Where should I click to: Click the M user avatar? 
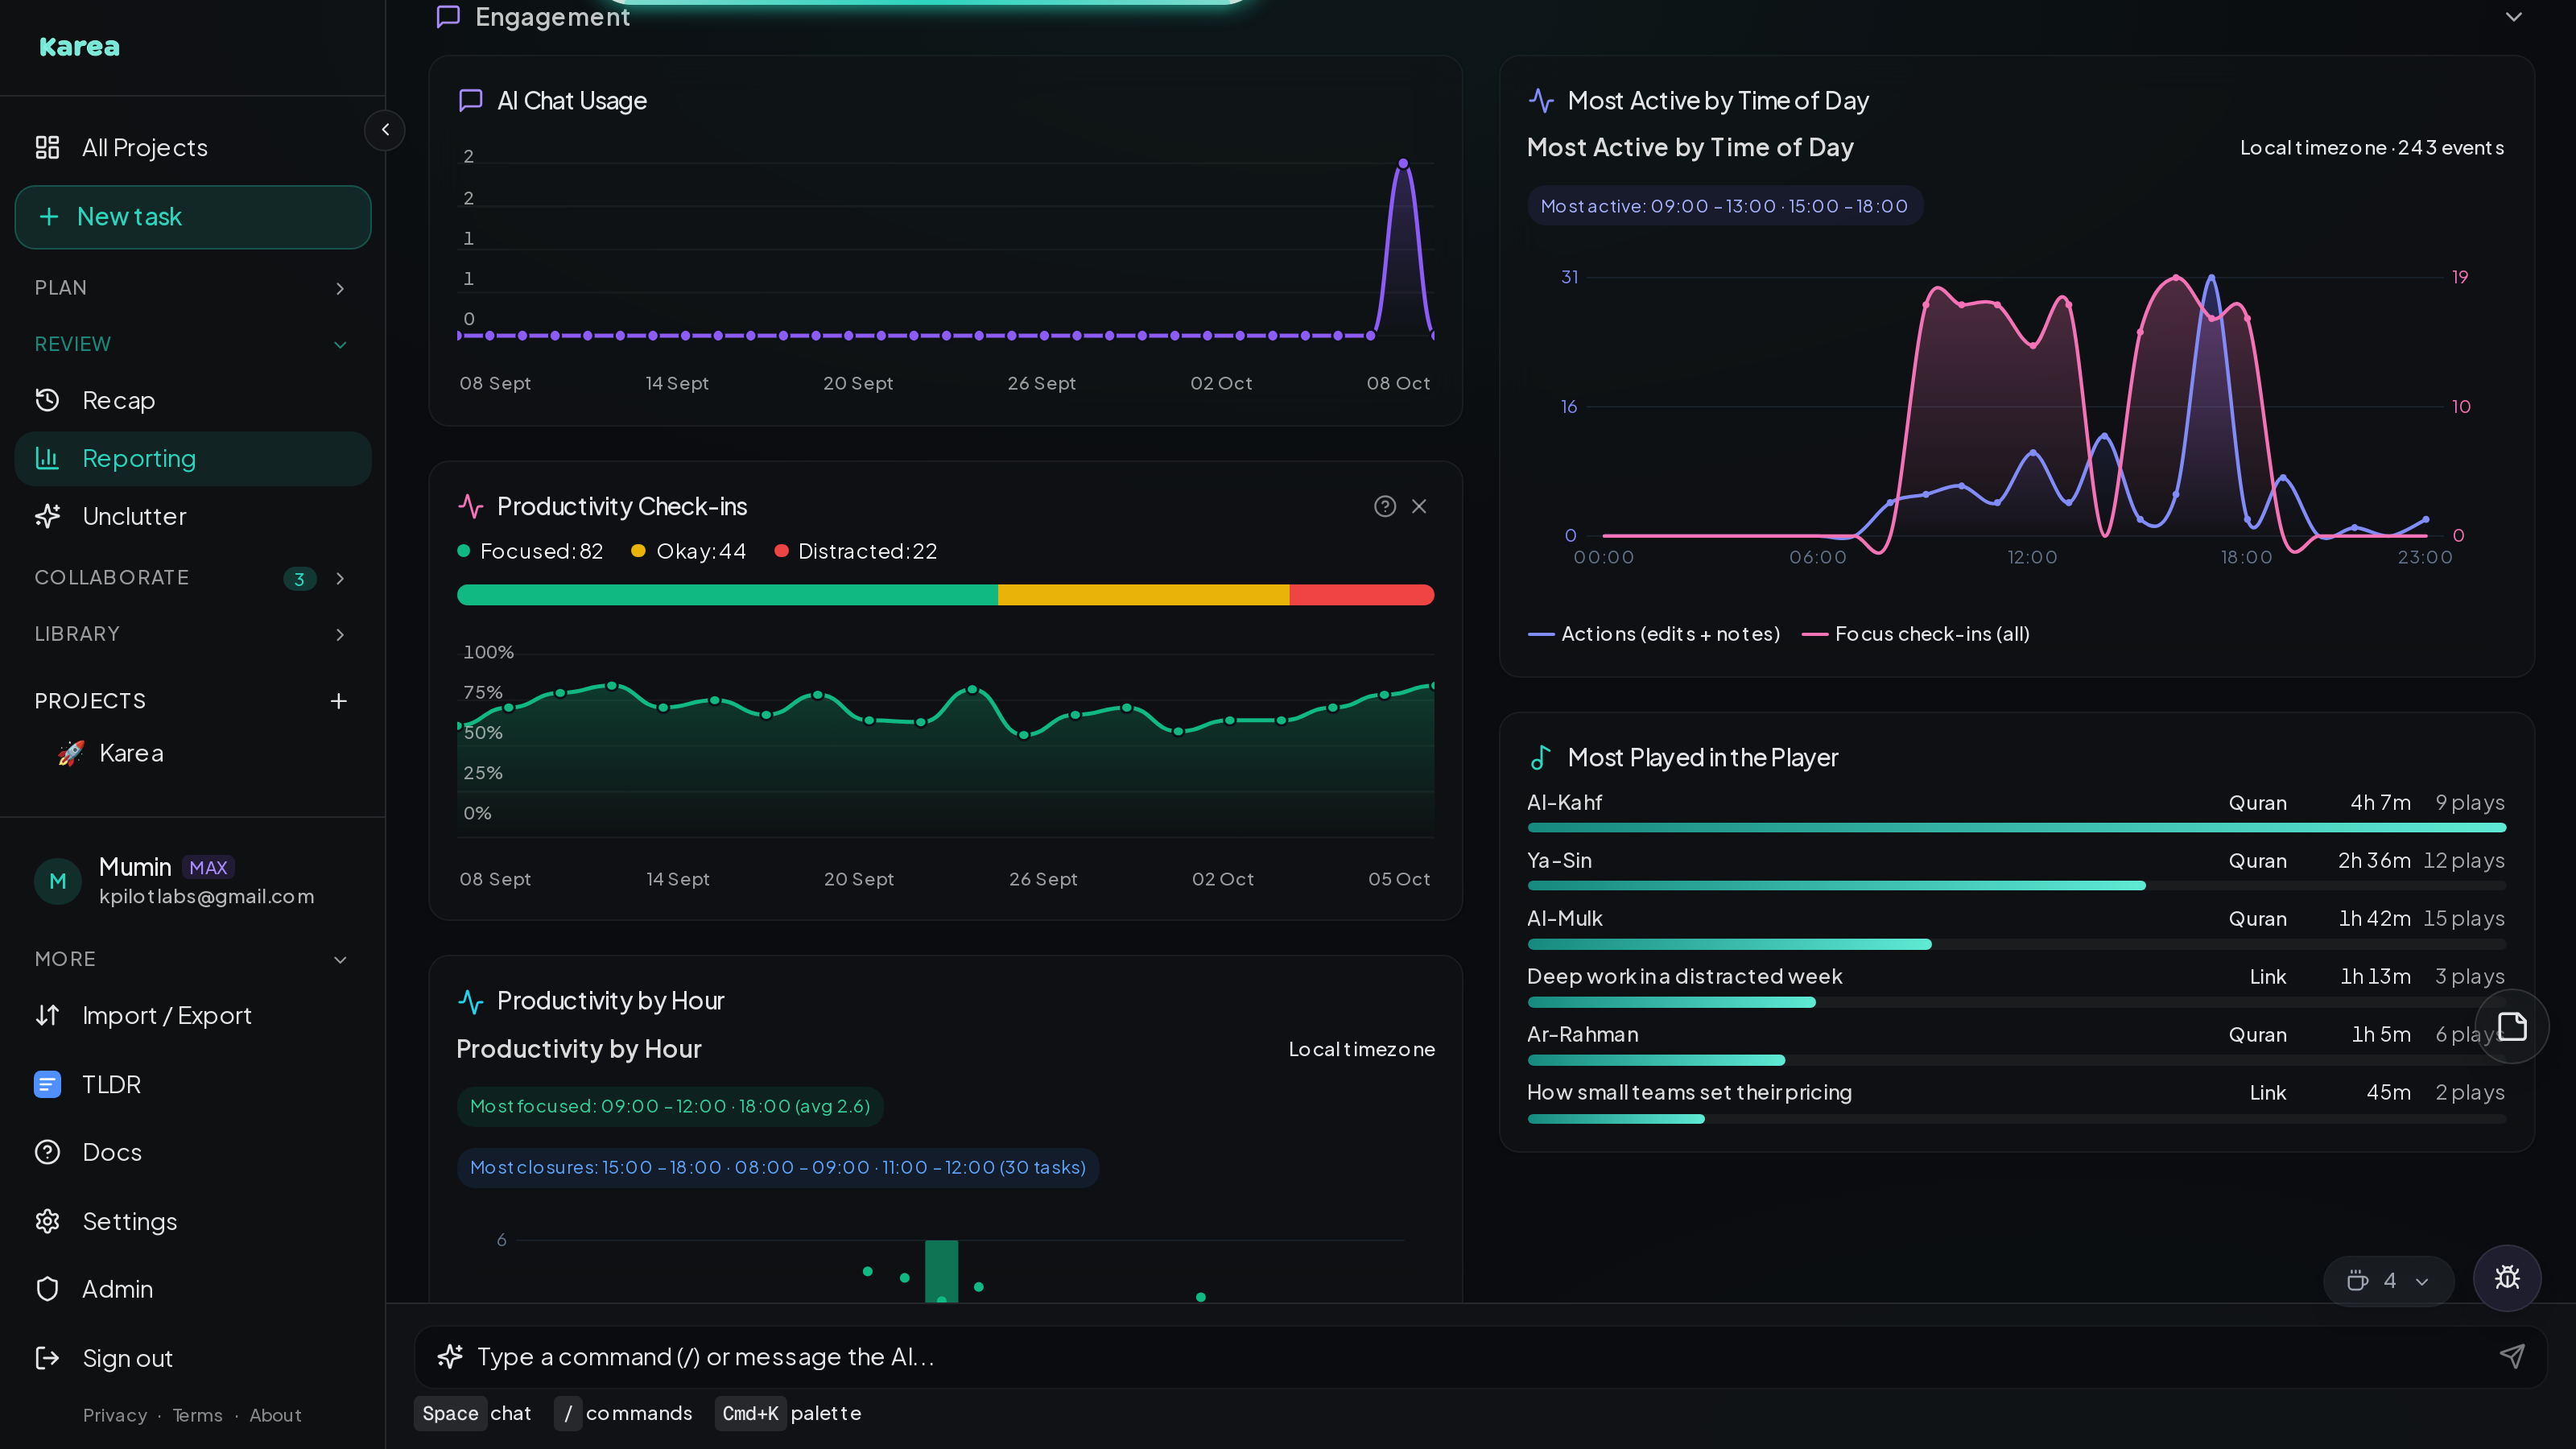pyautogui.click(x=58, y=881)
